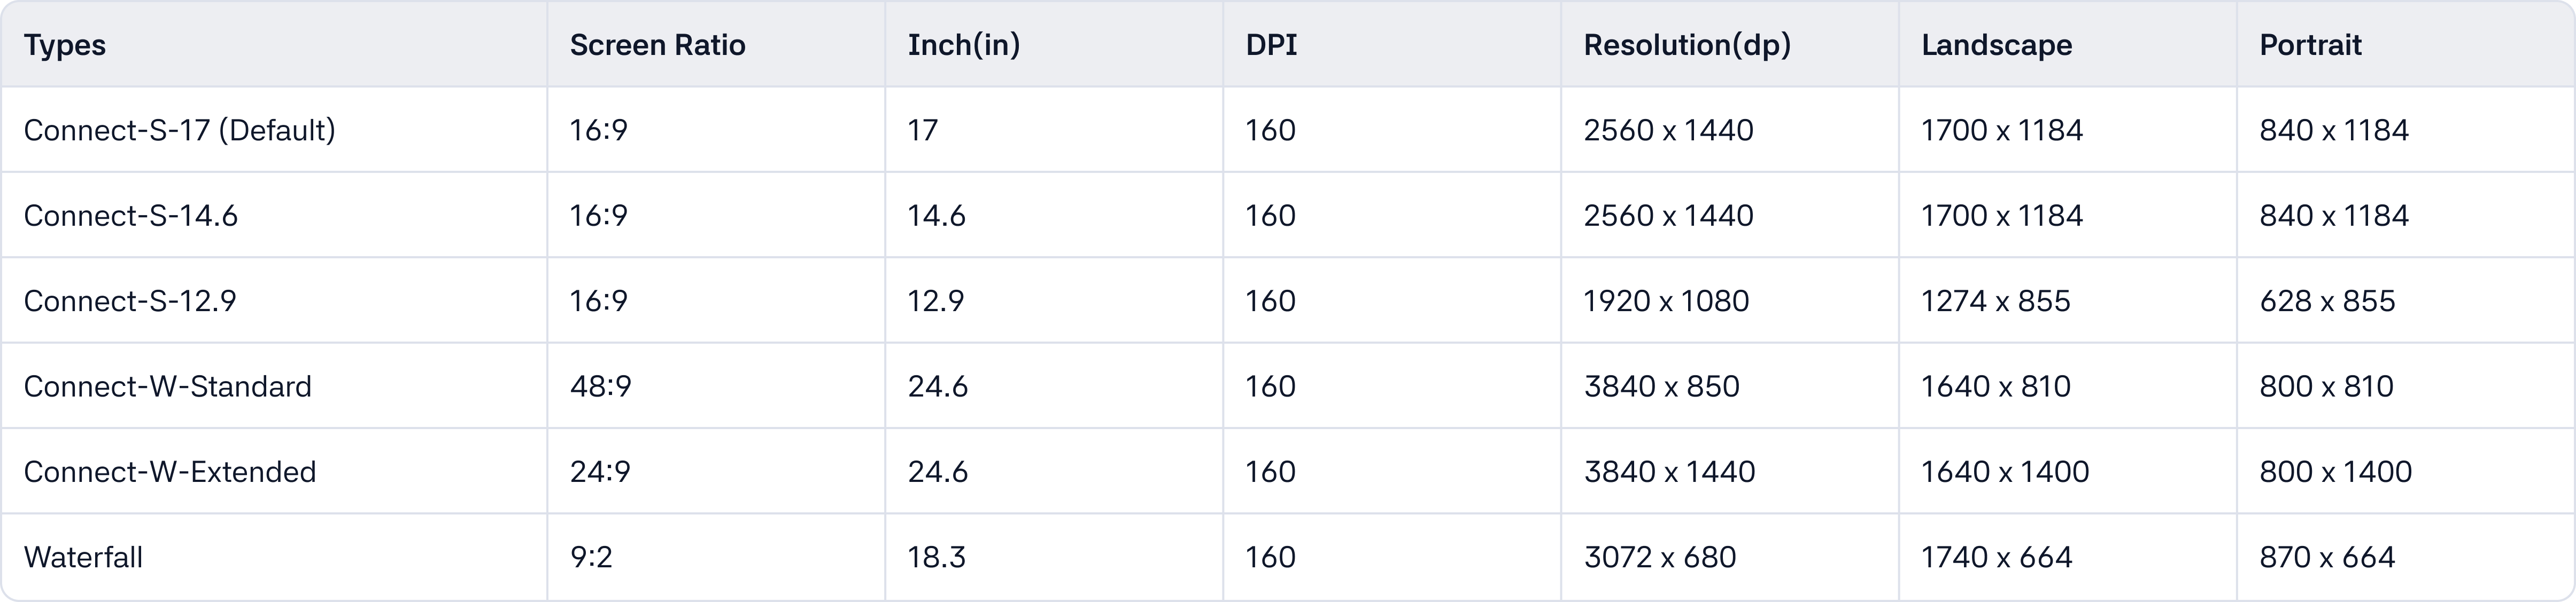Click the Portrait column header
This screenshot has height=602, width=2576.
point(2310,45)
